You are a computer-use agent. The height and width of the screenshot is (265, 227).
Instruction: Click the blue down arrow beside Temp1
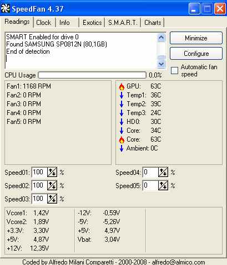pos(122,95)
